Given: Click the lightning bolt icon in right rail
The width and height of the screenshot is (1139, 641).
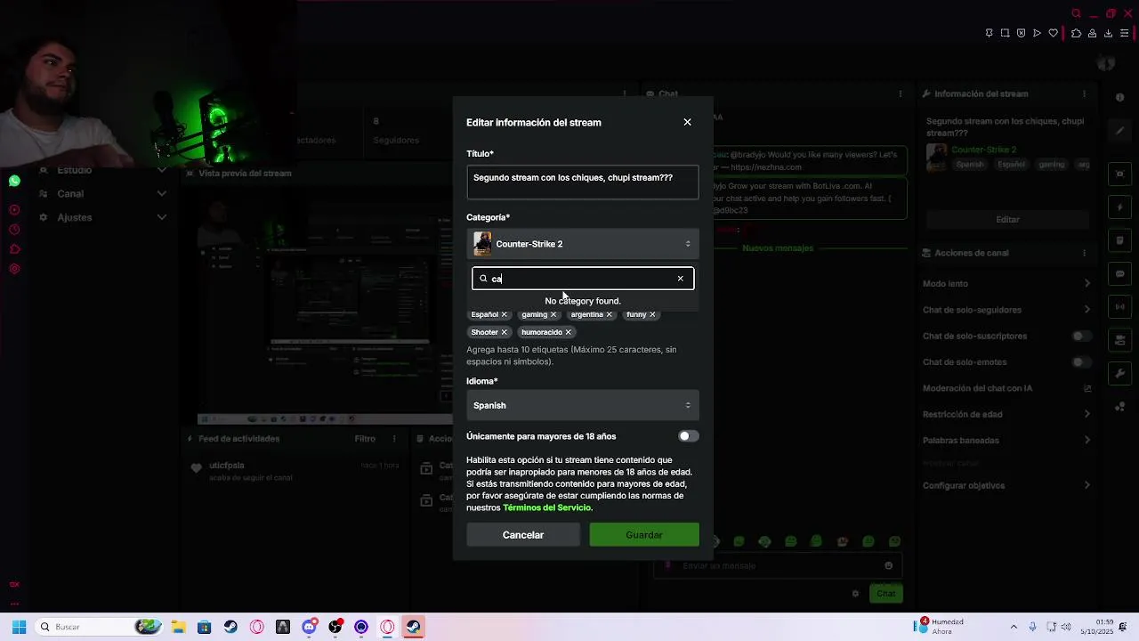Looking at the screenshot, I should click(x=1120, y=207).
